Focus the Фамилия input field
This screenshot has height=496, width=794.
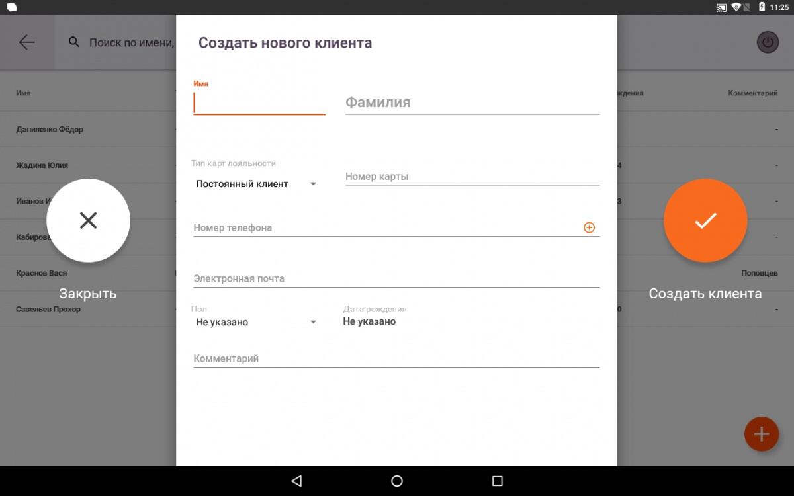472,103
